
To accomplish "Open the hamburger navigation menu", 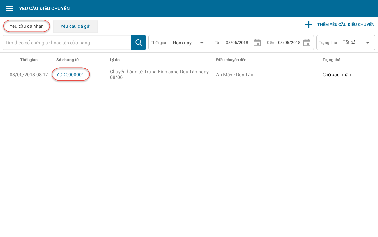I will 10,9.
